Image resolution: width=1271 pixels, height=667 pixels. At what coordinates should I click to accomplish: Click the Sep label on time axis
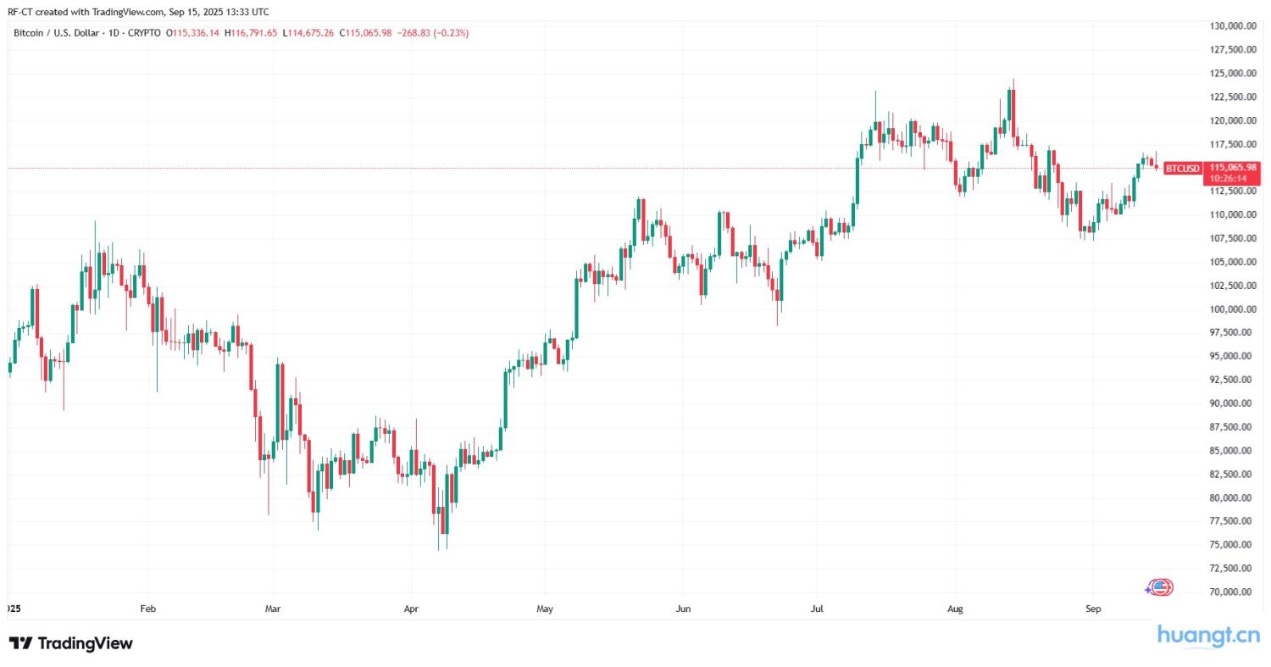(1092, 609)
